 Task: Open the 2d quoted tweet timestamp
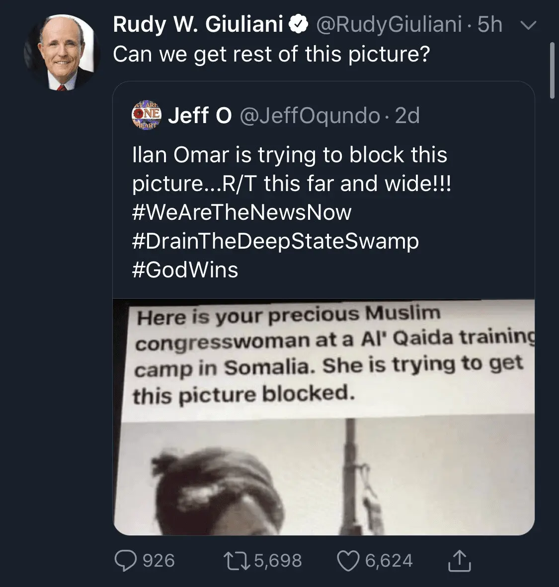407,116
